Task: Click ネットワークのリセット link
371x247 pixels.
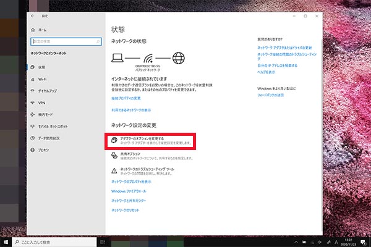Action: pos(125,210)
